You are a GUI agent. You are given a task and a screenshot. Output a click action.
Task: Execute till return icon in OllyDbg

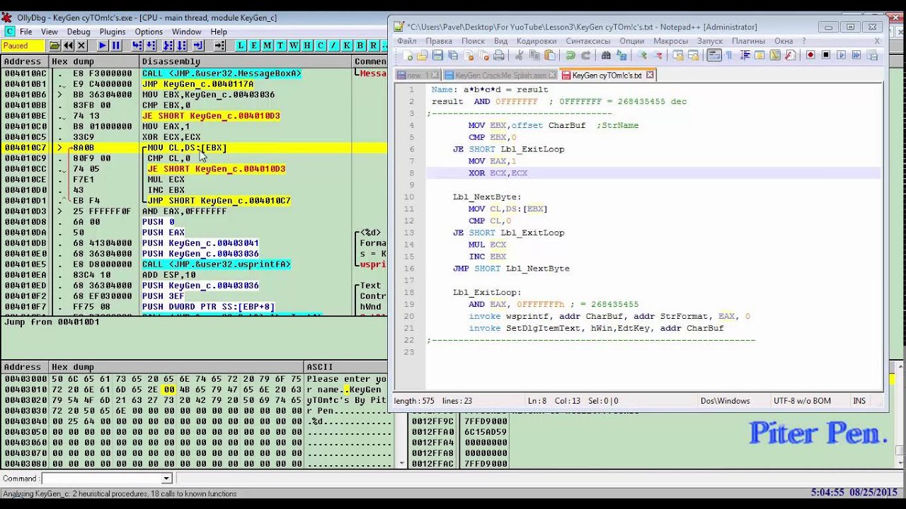(x=198, y=45)
